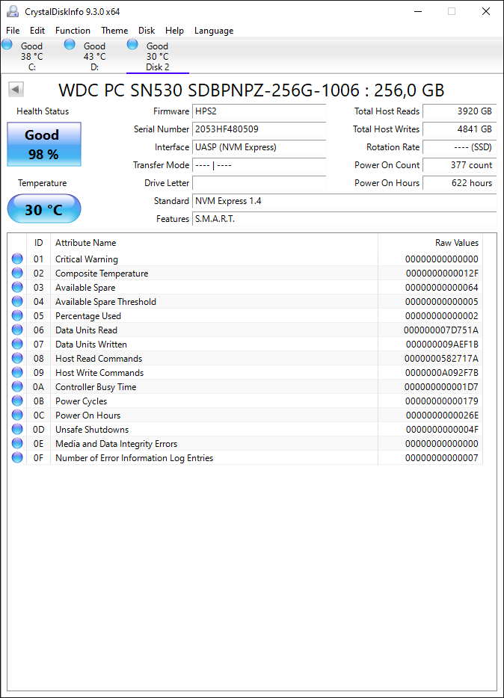Click the Standard field NVM Express 1.4
Viewport: 504px width, 698px height.
point(345,201)
